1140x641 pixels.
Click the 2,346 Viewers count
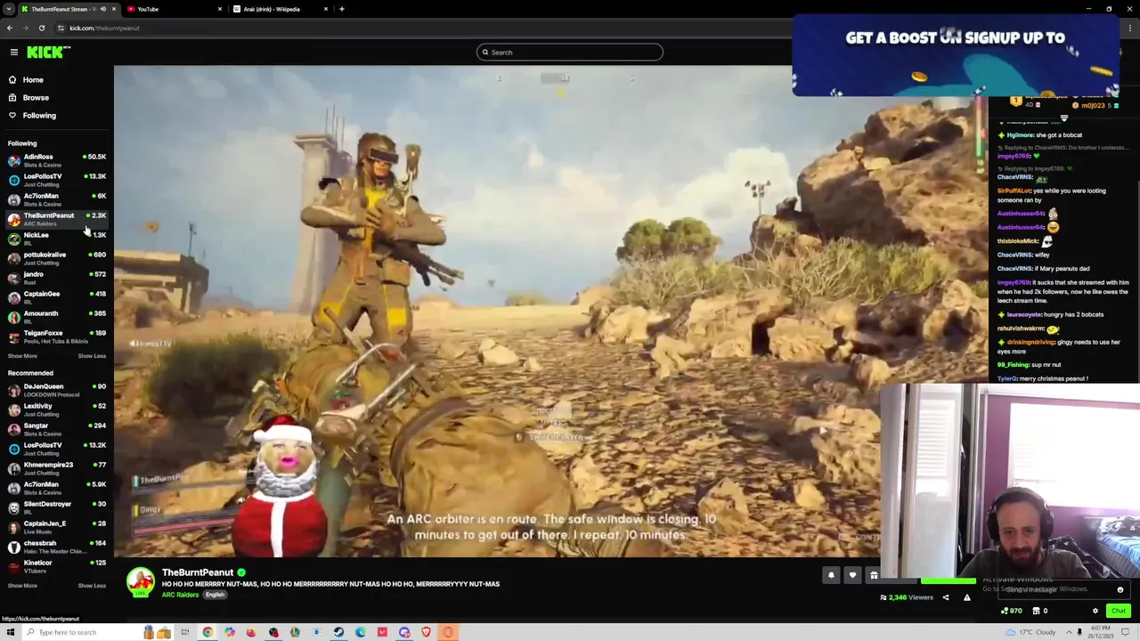point(907,597)
